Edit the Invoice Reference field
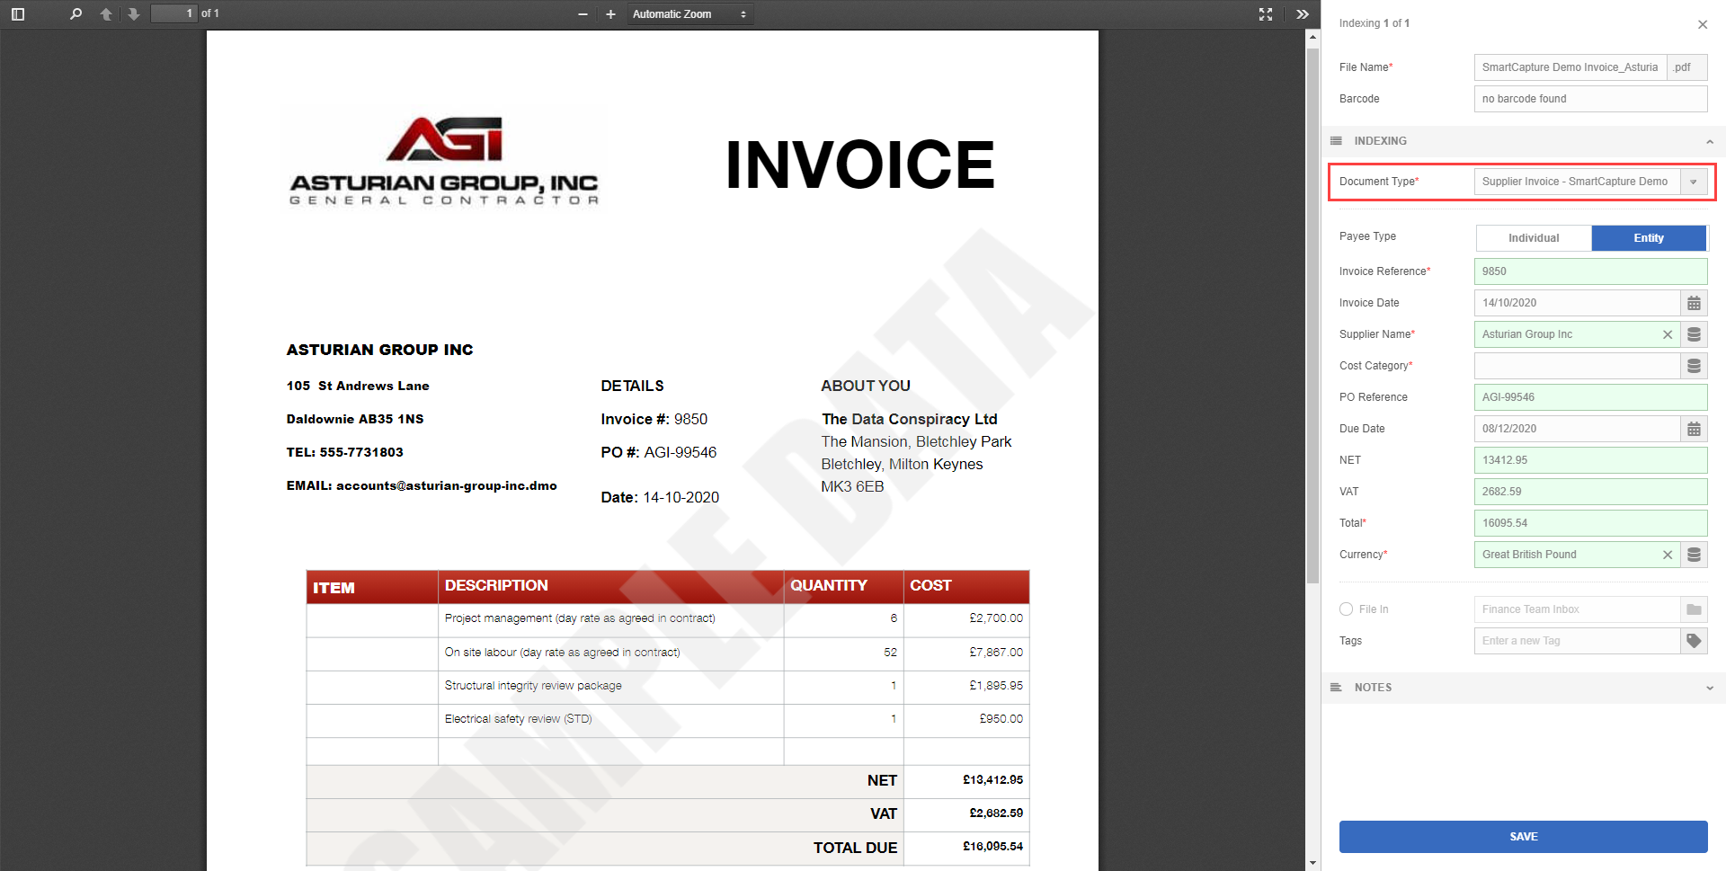The height and width of the screenshot is (871, 1726). point(1590,271)
